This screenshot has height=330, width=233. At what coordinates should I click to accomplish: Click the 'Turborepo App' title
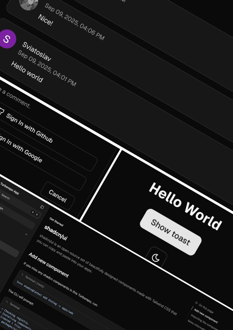[10, 188]
